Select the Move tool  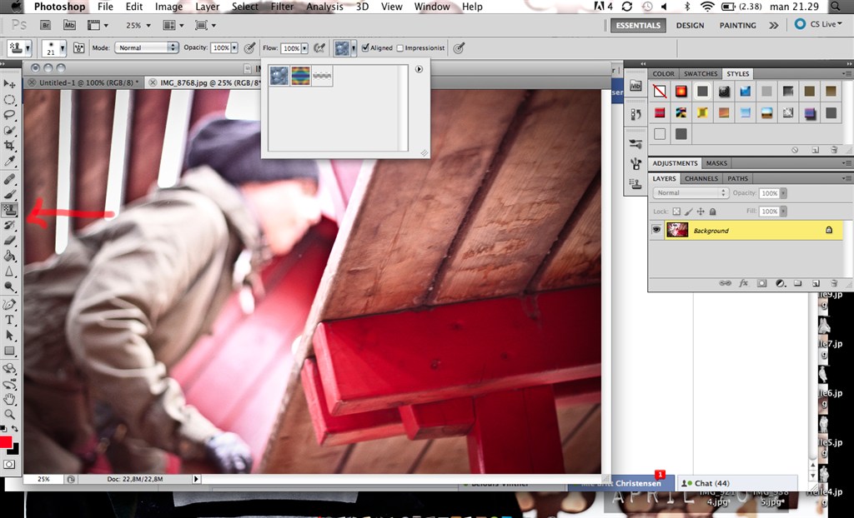[10, 84]
